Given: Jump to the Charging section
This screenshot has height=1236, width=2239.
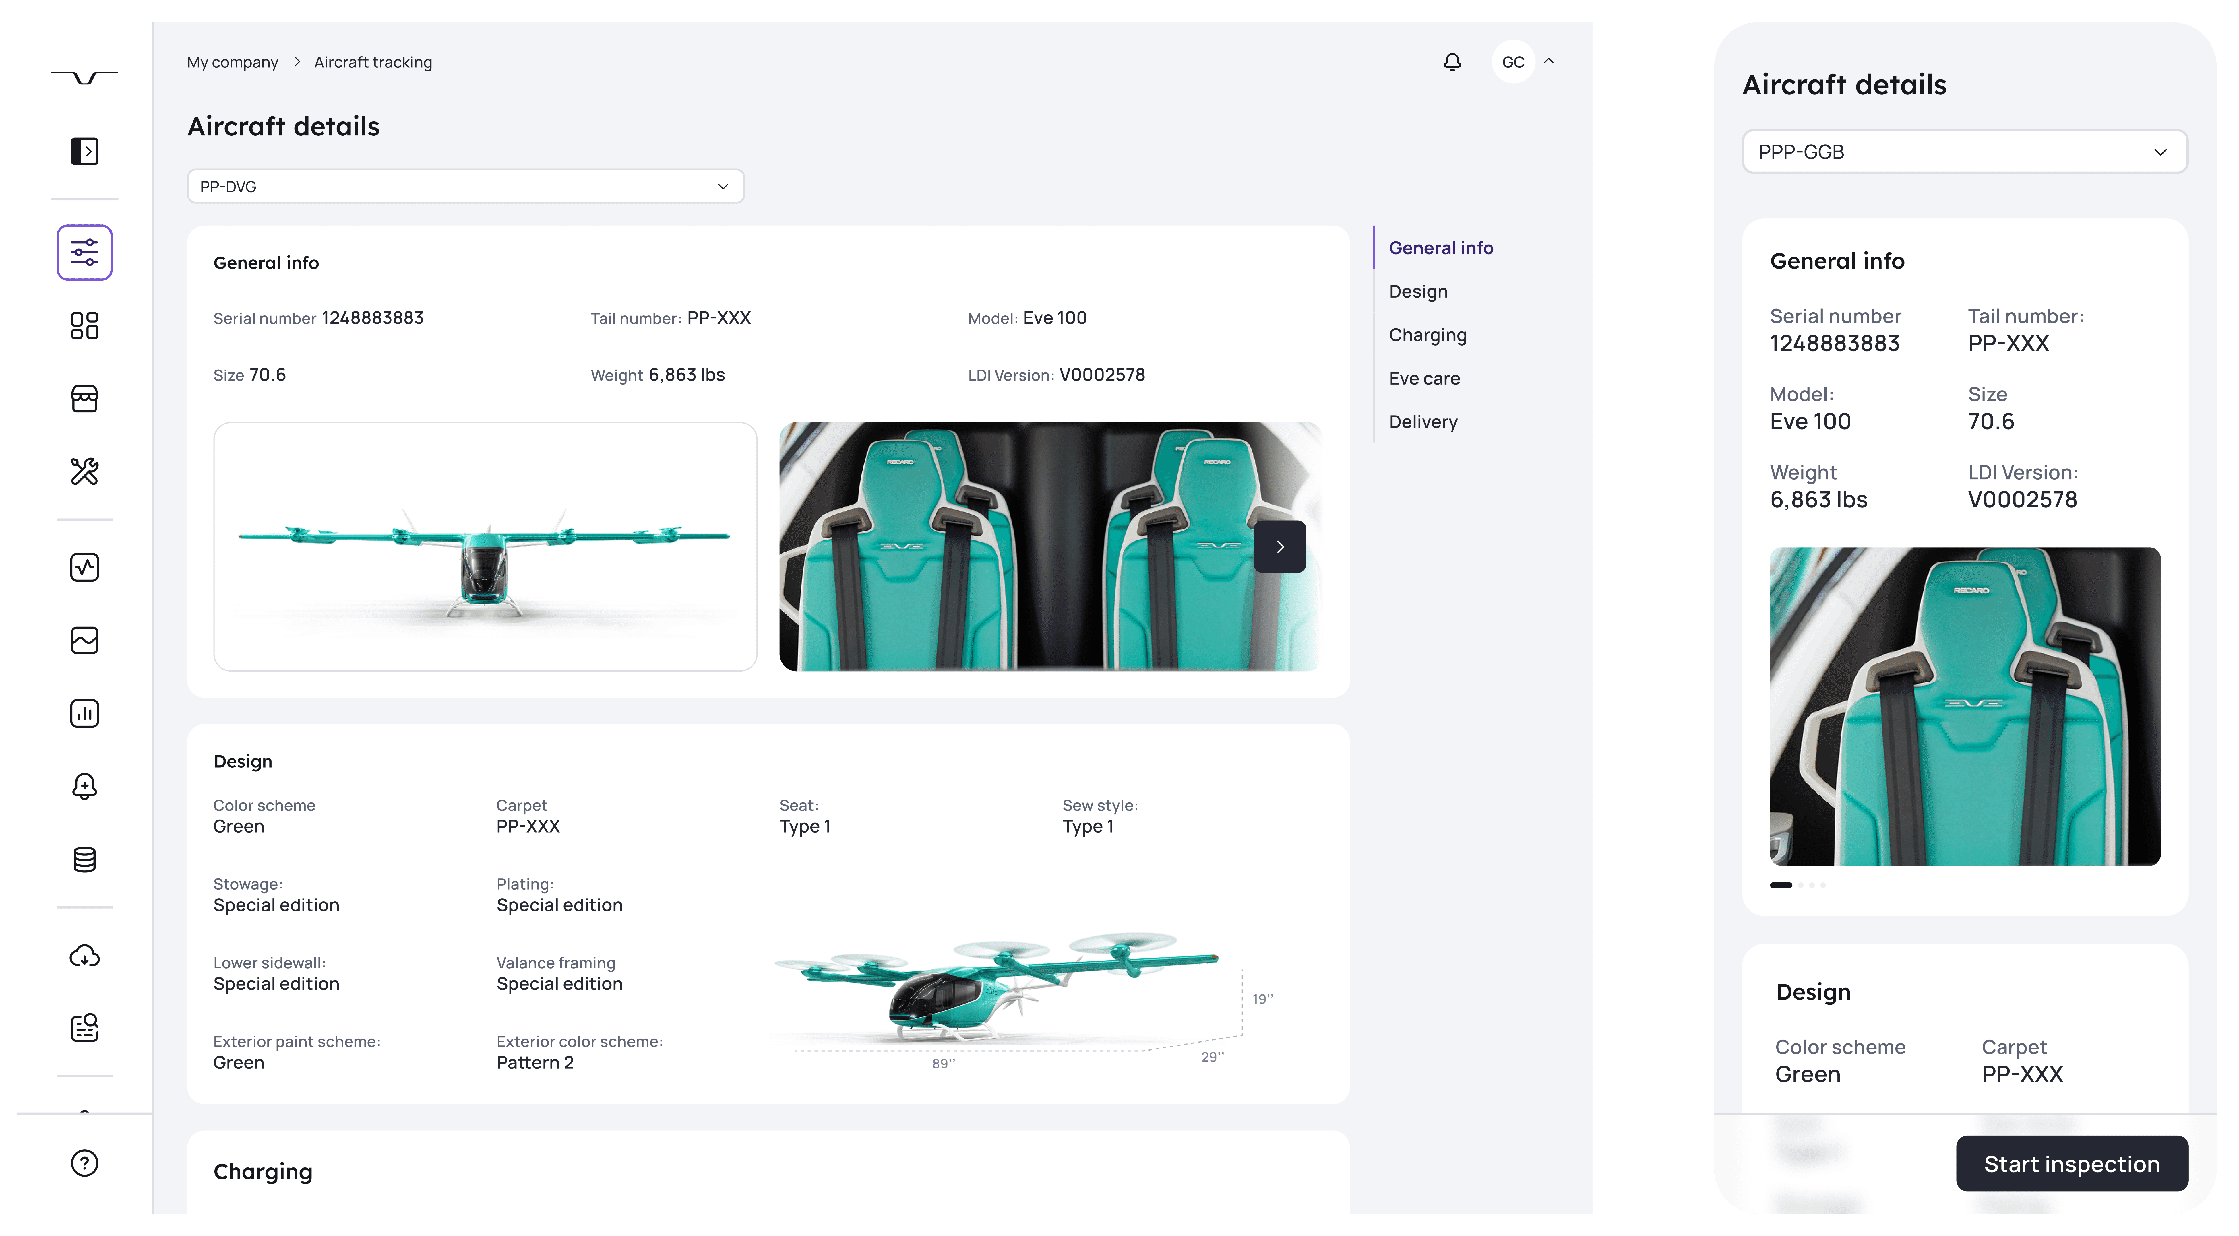Looking at the screenshot, I should tap(1427, 335).
